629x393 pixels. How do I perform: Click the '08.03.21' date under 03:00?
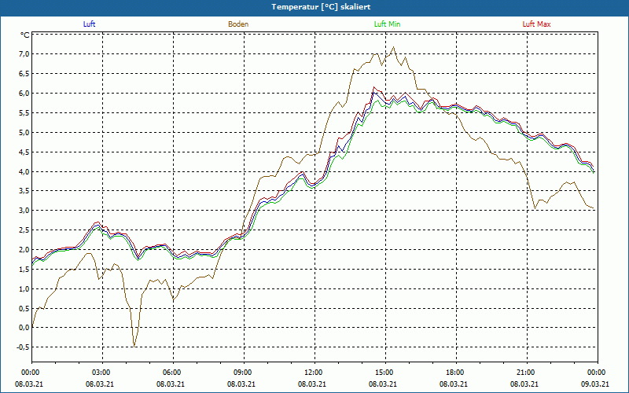(100, 384)
